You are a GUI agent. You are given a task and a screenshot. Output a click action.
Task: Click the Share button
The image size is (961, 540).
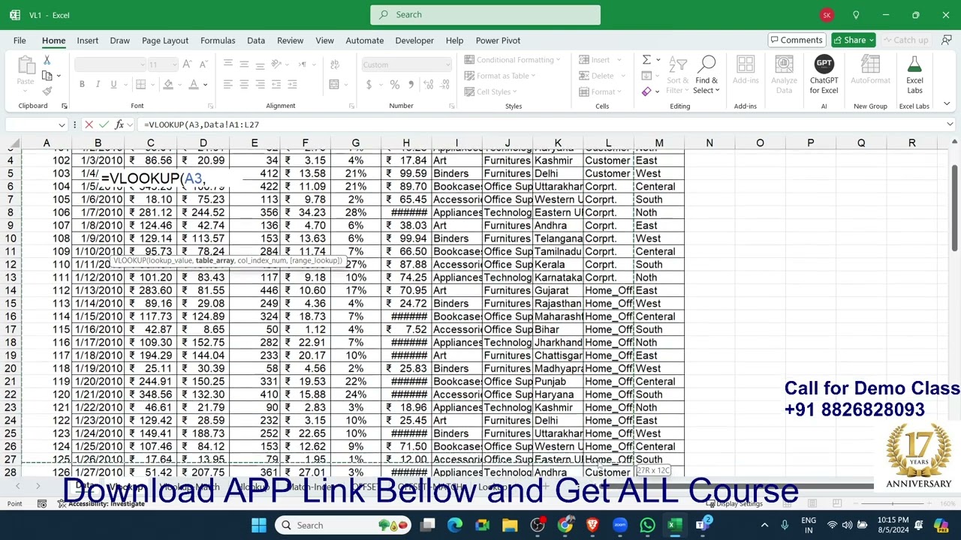[x=854, y=40]
